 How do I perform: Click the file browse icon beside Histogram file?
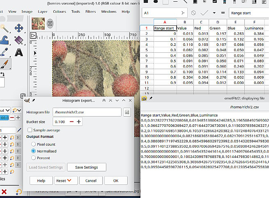click(x=127, y=112)
